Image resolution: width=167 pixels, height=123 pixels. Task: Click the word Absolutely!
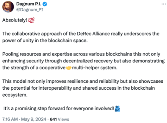coord(15,20)
